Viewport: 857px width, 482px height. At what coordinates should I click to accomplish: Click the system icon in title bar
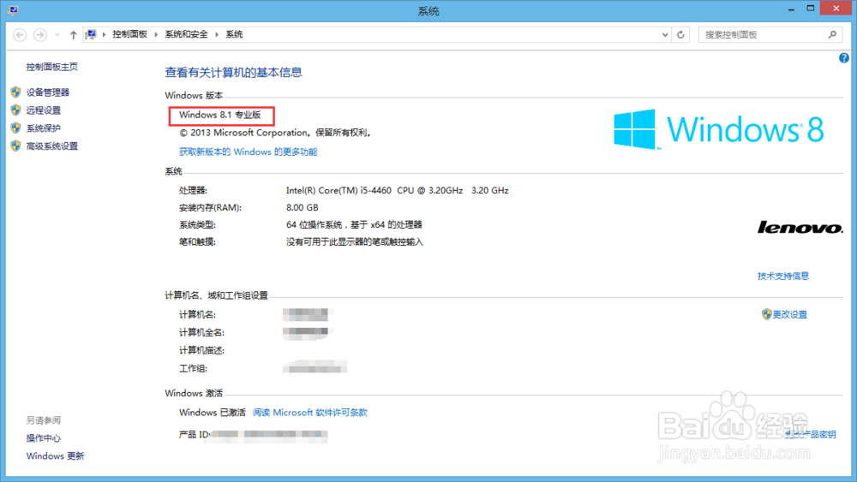click(x=13, y=9)
